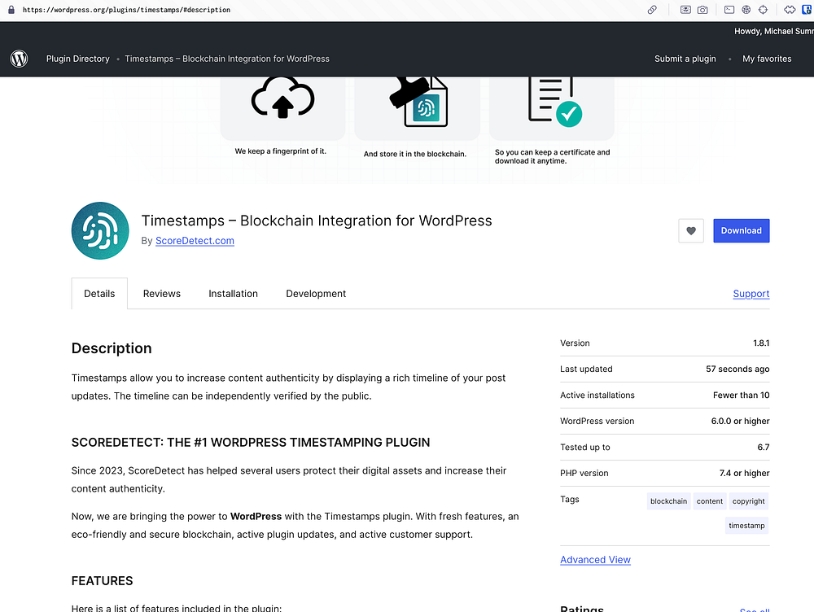Screen dimensions: 814x612
Task: Click the cloud upload illustration
Action: click(283, 98)
